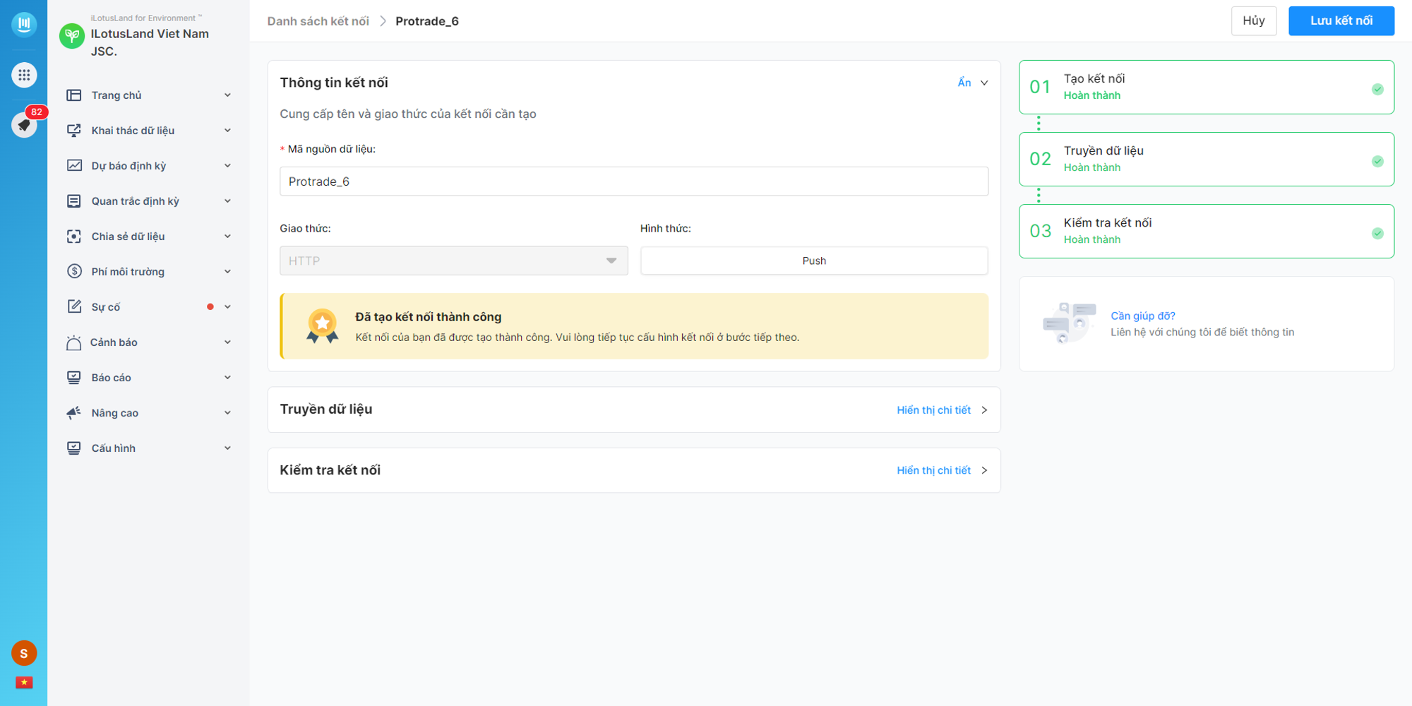The image size is (1412, 706).
Task: Click the Nâng cao megaphone icon
Action: pos(73,412)
